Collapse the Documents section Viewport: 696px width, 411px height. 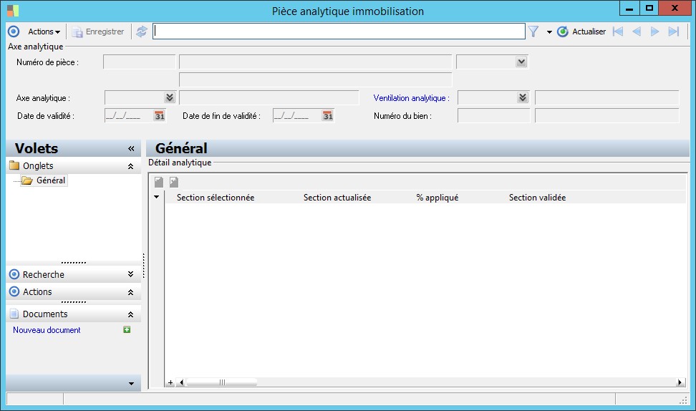tap(130, 314)
